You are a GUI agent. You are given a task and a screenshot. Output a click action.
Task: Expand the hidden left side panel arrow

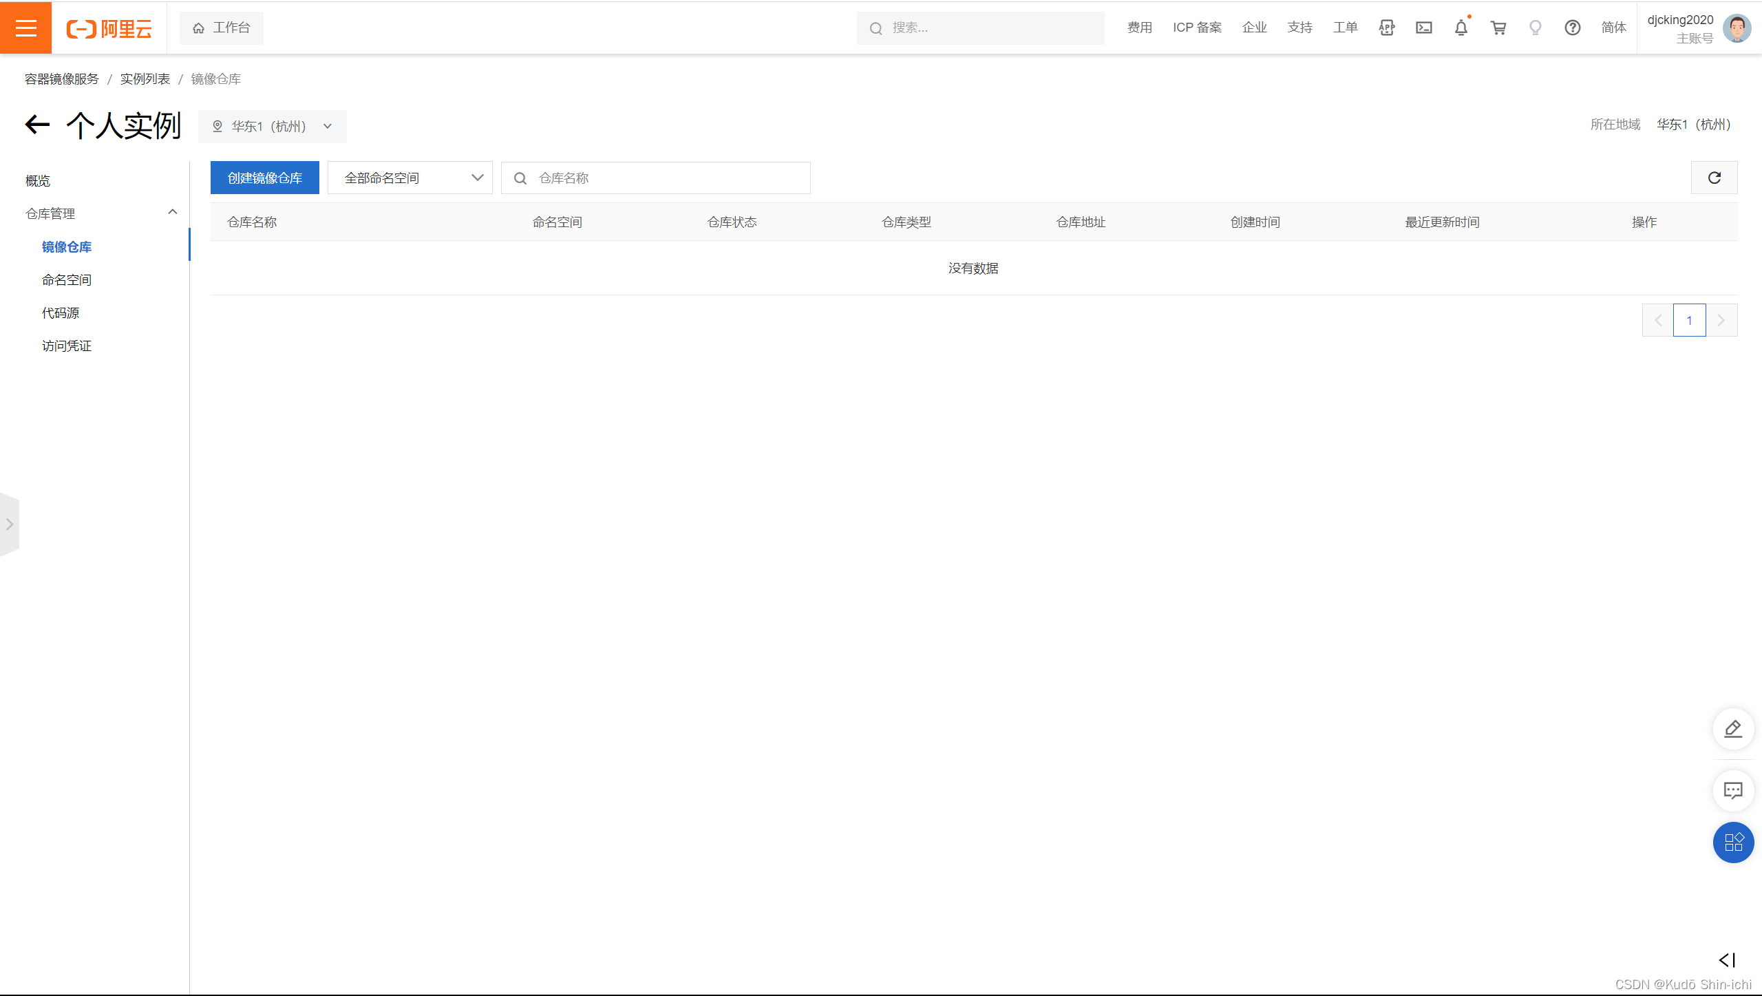click(10, 524)
